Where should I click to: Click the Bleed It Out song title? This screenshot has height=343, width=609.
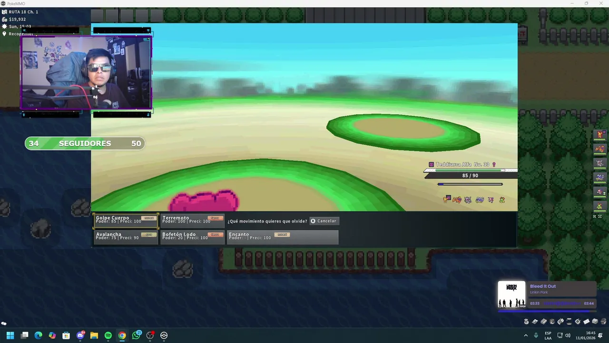(543, 286)
